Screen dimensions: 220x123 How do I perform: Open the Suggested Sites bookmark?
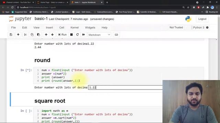(x=19, y=12)
